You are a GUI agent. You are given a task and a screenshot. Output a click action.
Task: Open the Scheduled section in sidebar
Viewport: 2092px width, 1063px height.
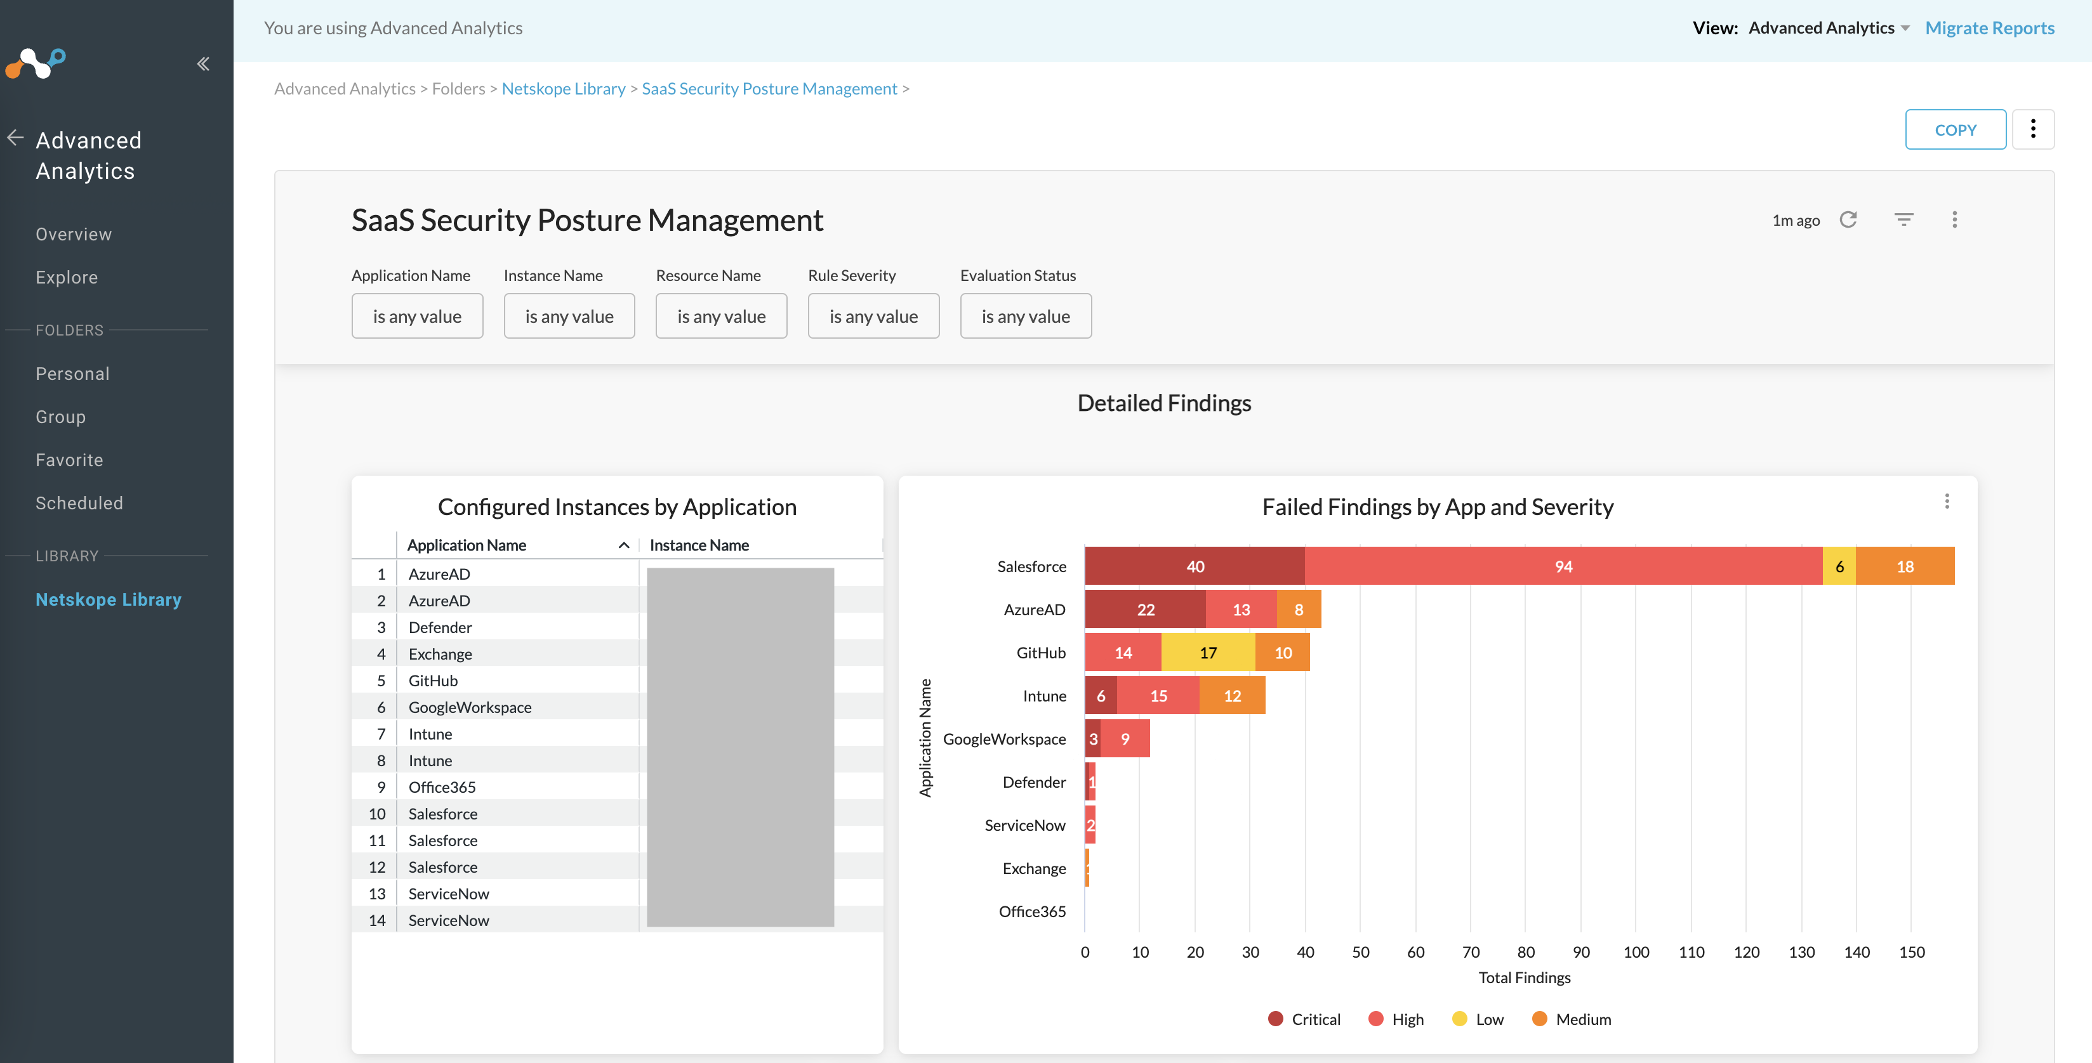coord(79,502)
